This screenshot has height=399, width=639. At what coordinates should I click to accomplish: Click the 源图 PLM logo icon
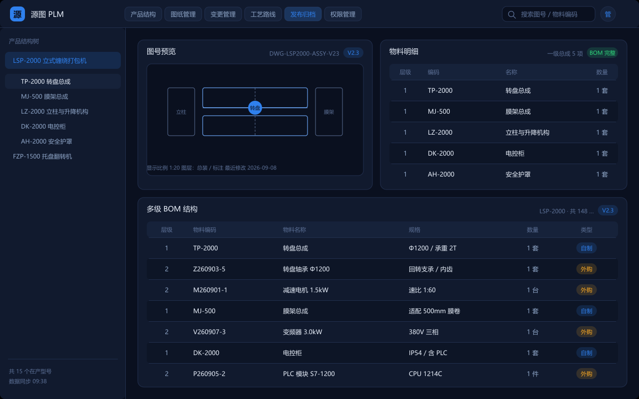point(17,14)
